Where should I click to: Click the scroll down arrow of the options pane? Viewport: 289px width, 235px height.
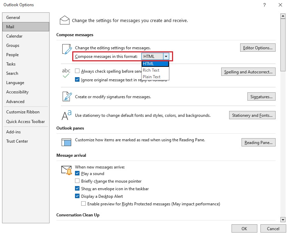pos(283,219)
